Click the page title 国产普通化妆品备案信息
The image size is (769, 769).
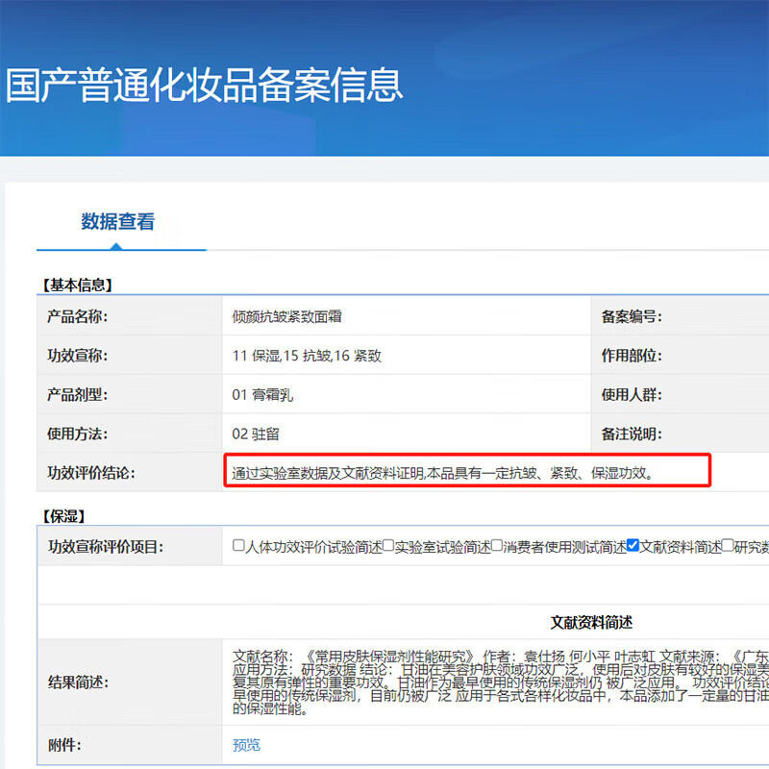point(205,85)
